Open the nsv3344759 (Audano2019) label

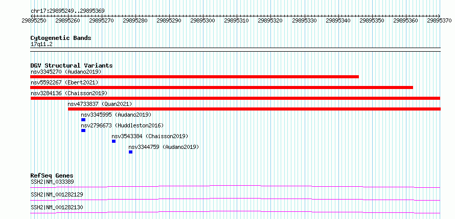pyautogui.click(x=164, y=147)
